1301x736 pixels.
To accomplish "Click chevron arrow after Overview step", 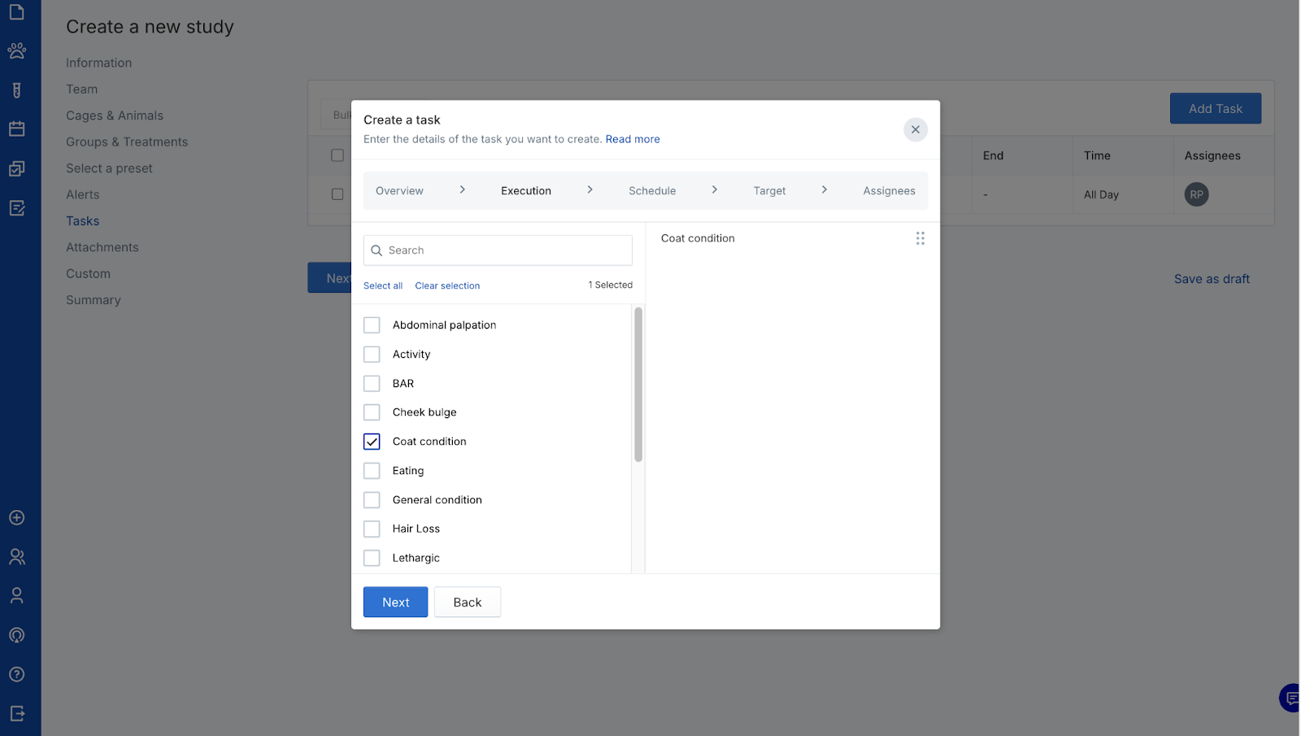I will click(x=463, y=189).
